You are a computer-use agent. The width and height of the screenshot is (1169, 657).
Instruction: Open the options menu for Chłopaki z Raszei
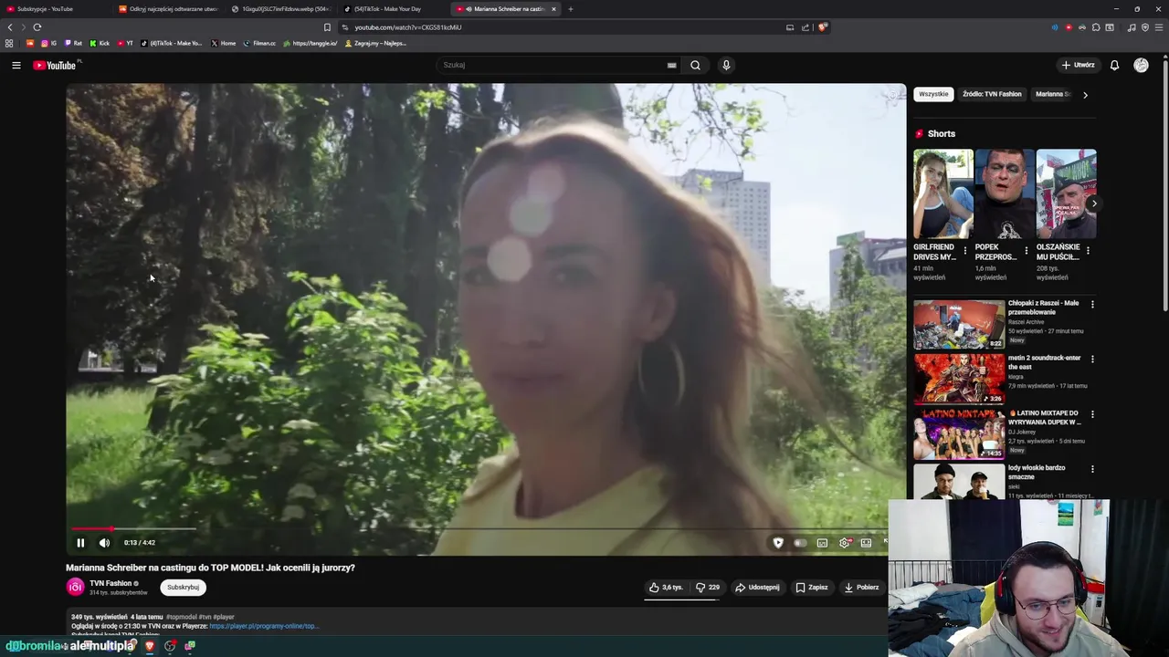click(1092, 304)
